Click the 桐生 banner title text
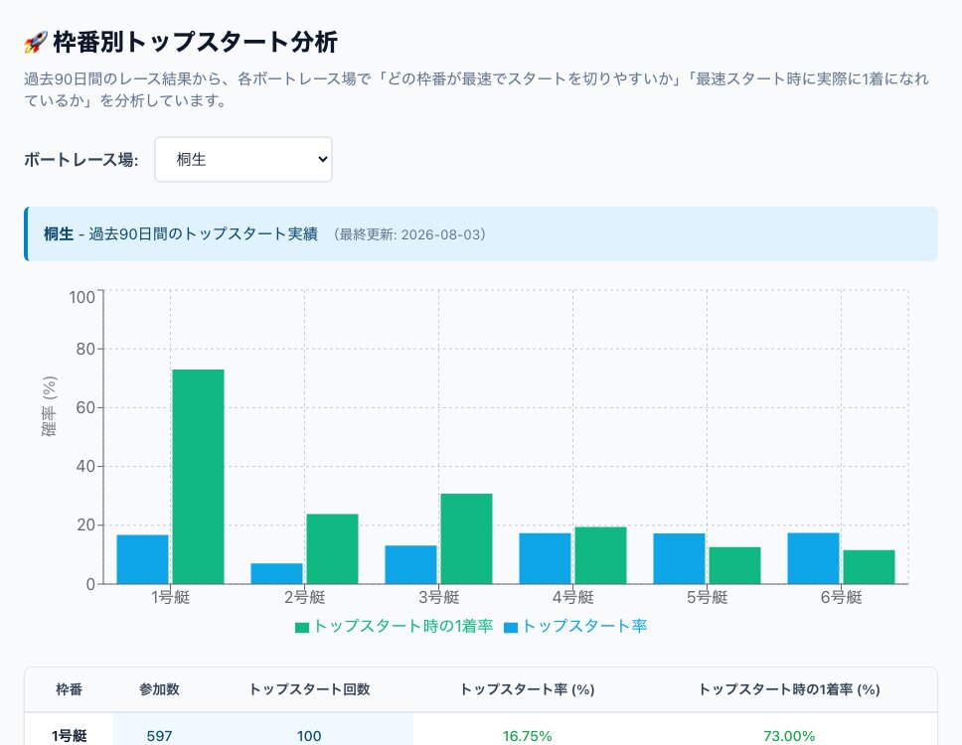Viewport: 962px width, 745px height. tap(59, 234)
